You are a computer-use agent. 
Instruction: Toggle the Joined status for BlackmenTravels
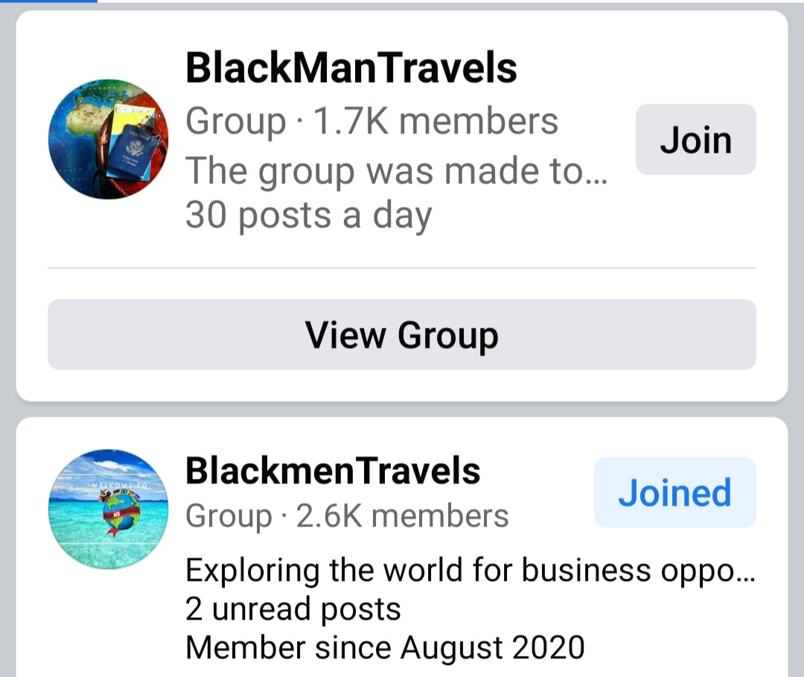pos(674,492)
